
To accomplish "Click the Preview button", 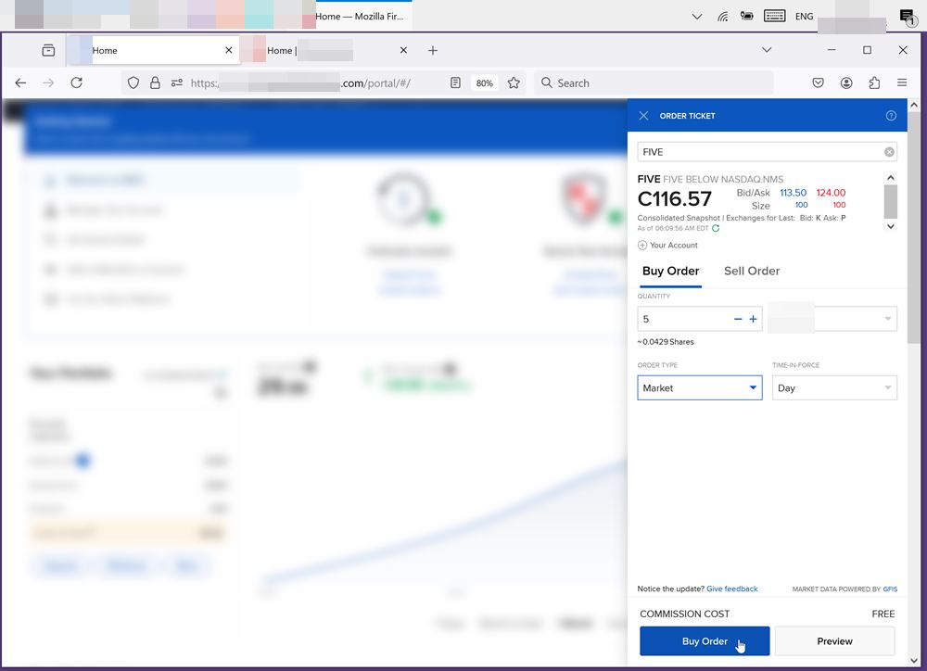I will tap(834, 640).
